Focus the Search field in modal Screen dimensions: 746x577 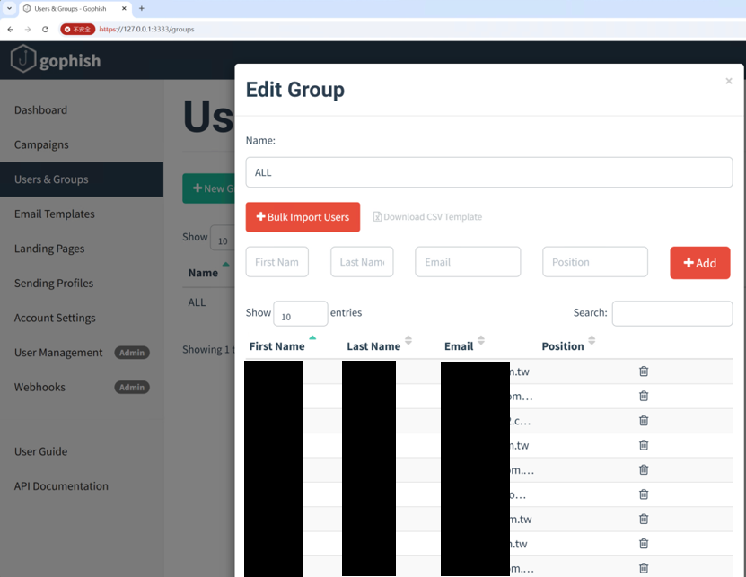click(671, 313)
